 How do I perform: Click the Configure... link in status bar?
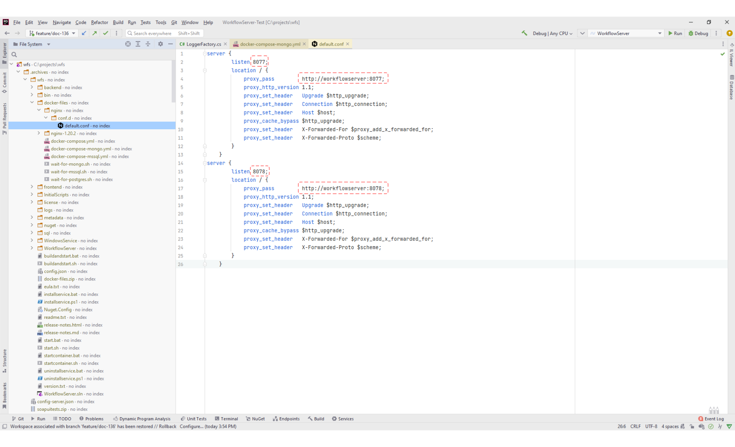pos(192,427)
